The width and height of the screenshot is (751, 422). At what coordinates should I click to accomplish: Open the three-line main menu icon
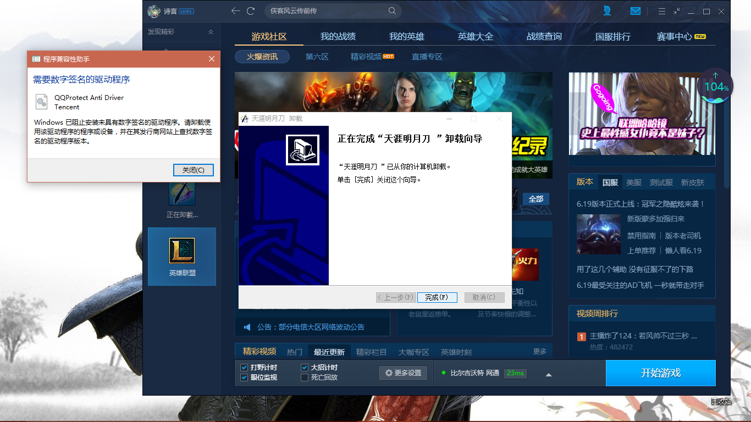tap(662, 11)
